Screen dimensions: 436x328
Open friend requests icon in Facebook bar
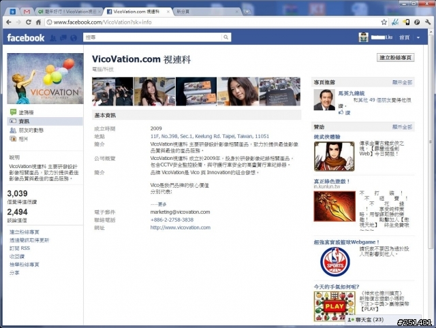[53, 38]
